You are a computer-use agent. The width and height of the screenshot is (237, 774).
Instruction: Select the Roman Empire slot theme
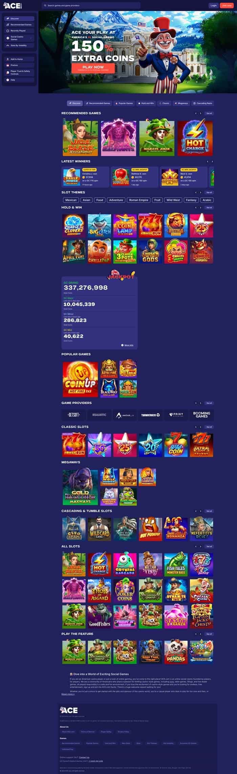click(138, 200)
